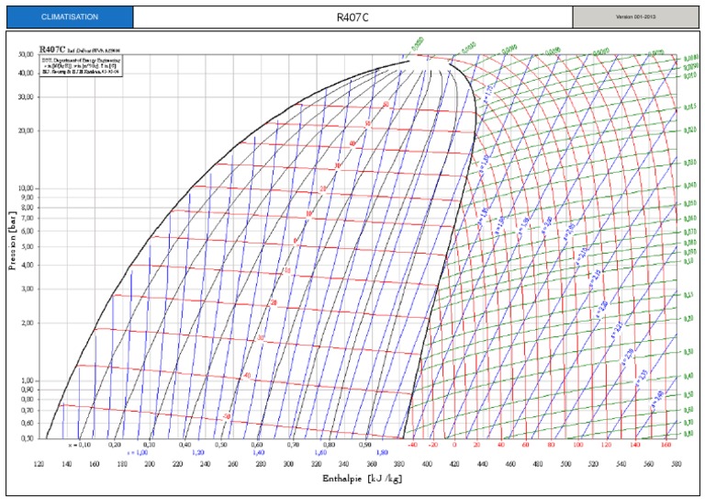Click the 4,00 pressure axis label
The height and width of the screenshot is (499, 705).
(x=28, y=265)
